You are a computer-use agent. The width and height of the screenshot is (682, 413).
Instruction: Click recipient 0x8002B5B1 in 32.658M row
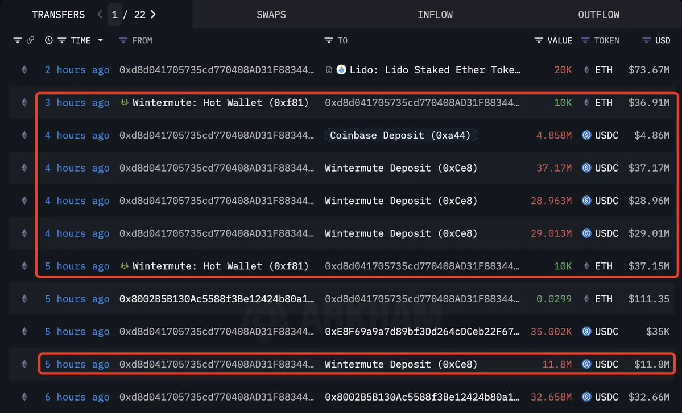pos(422,397)
